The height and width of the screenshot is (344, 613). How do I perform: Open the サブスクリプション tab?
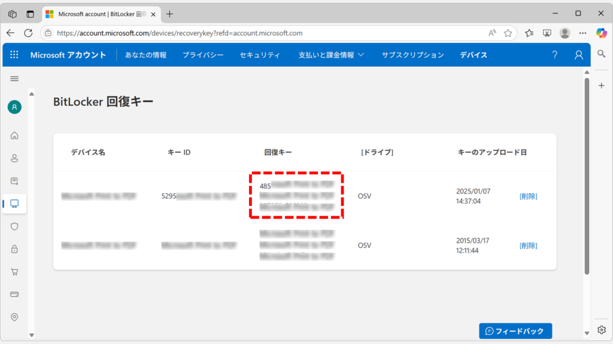pos(413,55)
